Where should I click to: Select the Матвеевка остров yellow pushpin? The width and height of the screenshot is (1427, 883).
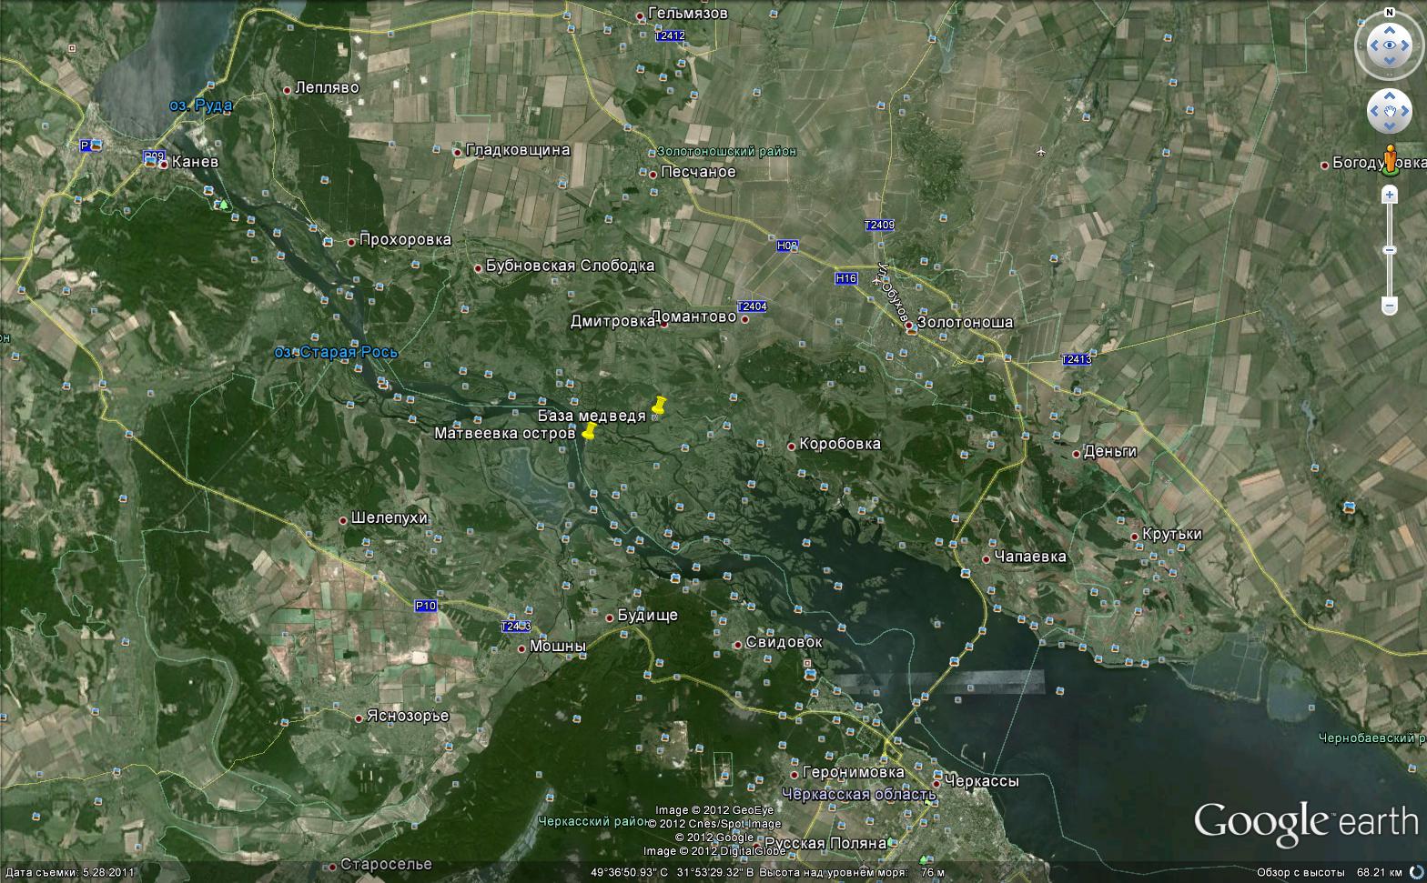tap(588, 432)
